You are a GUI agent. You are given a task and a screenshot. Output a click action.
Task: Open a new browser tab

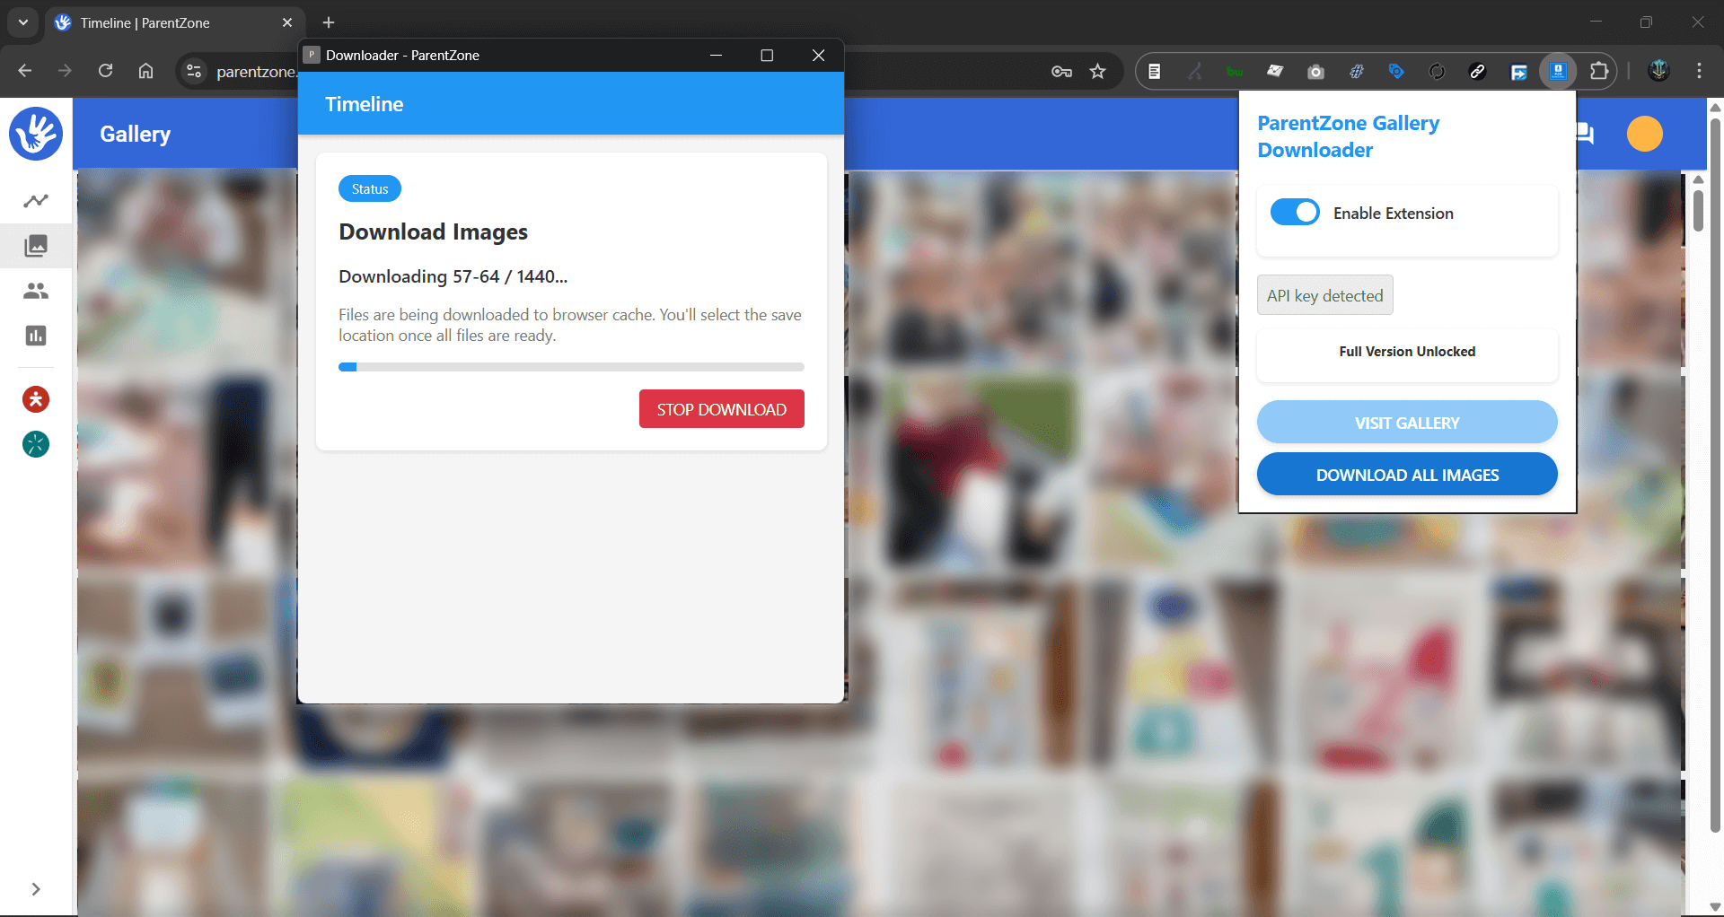tap(329, 22)
